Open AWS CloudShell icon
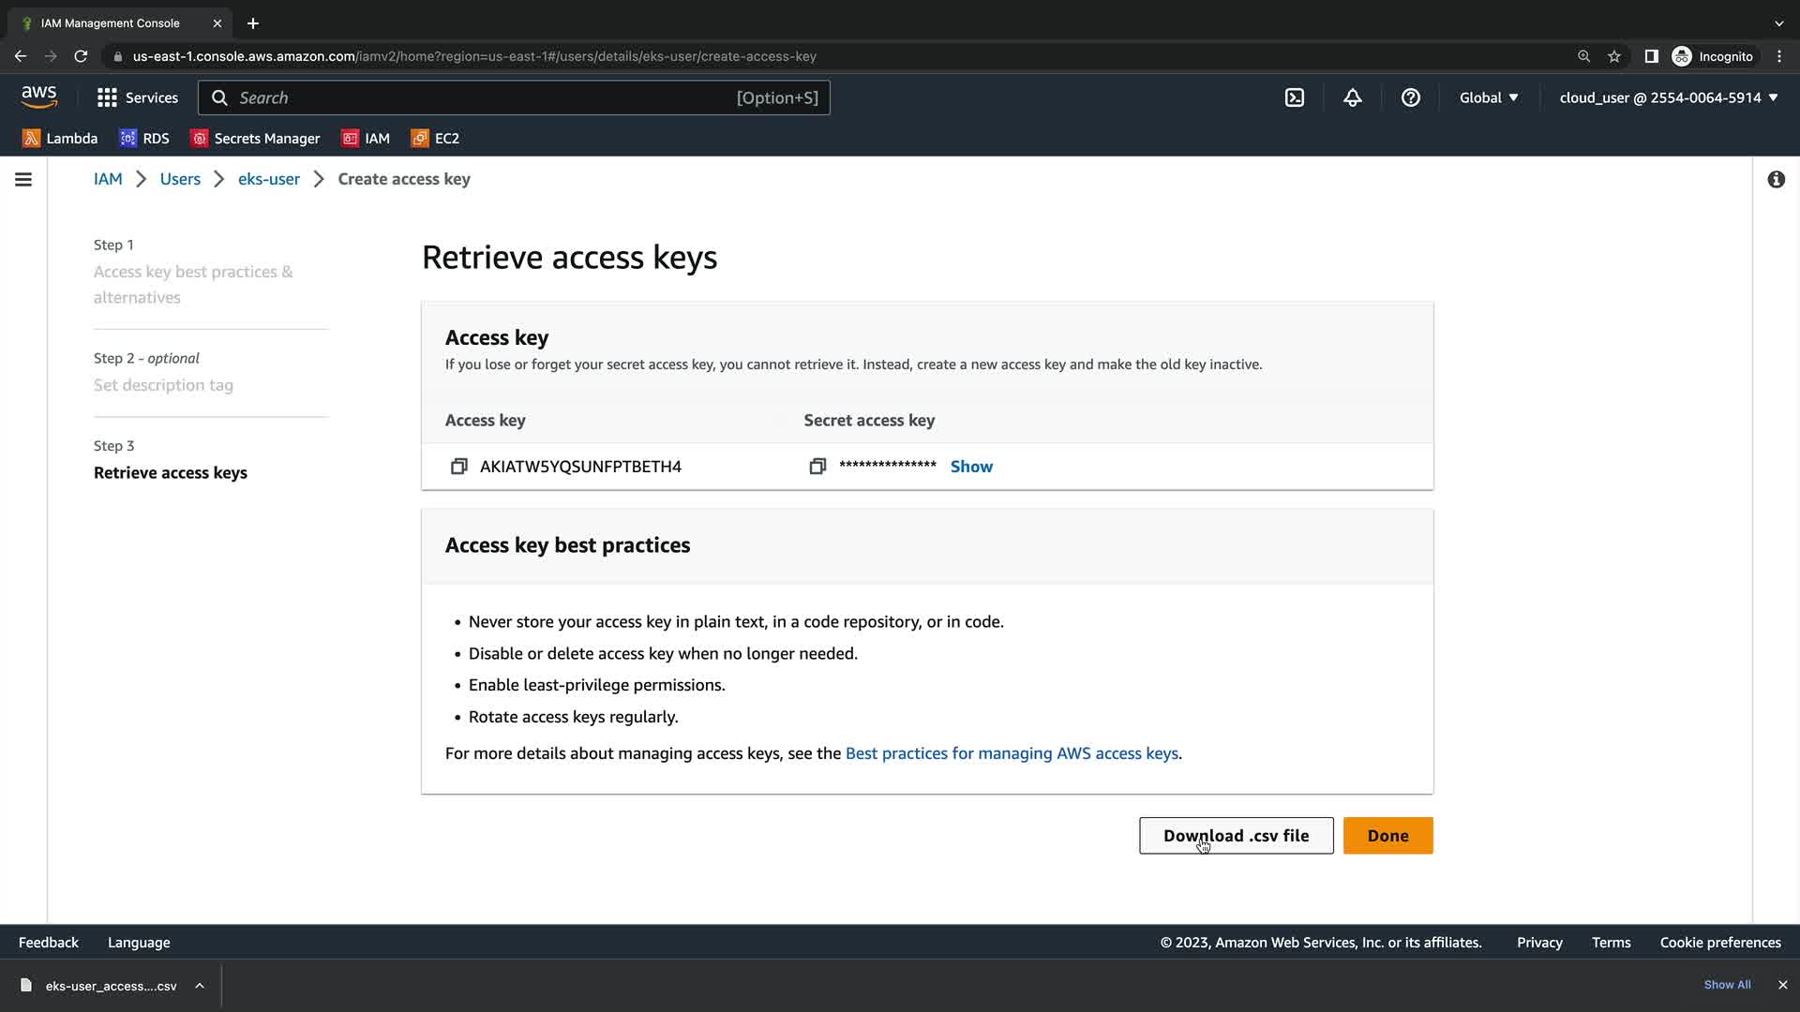 1295,97
